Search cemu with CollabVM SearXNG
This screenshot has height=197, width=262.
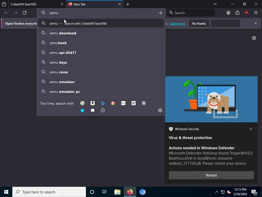101,23
